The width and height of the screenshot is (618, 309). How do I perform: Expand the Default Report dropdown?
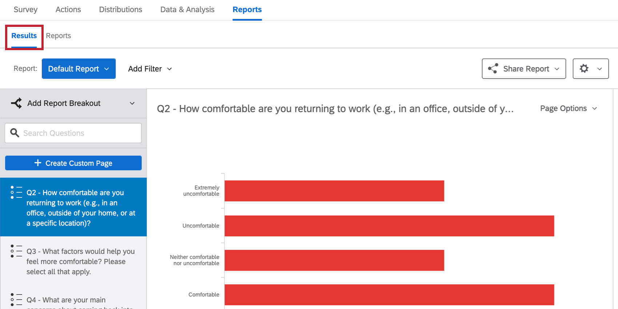click(107, 69)
